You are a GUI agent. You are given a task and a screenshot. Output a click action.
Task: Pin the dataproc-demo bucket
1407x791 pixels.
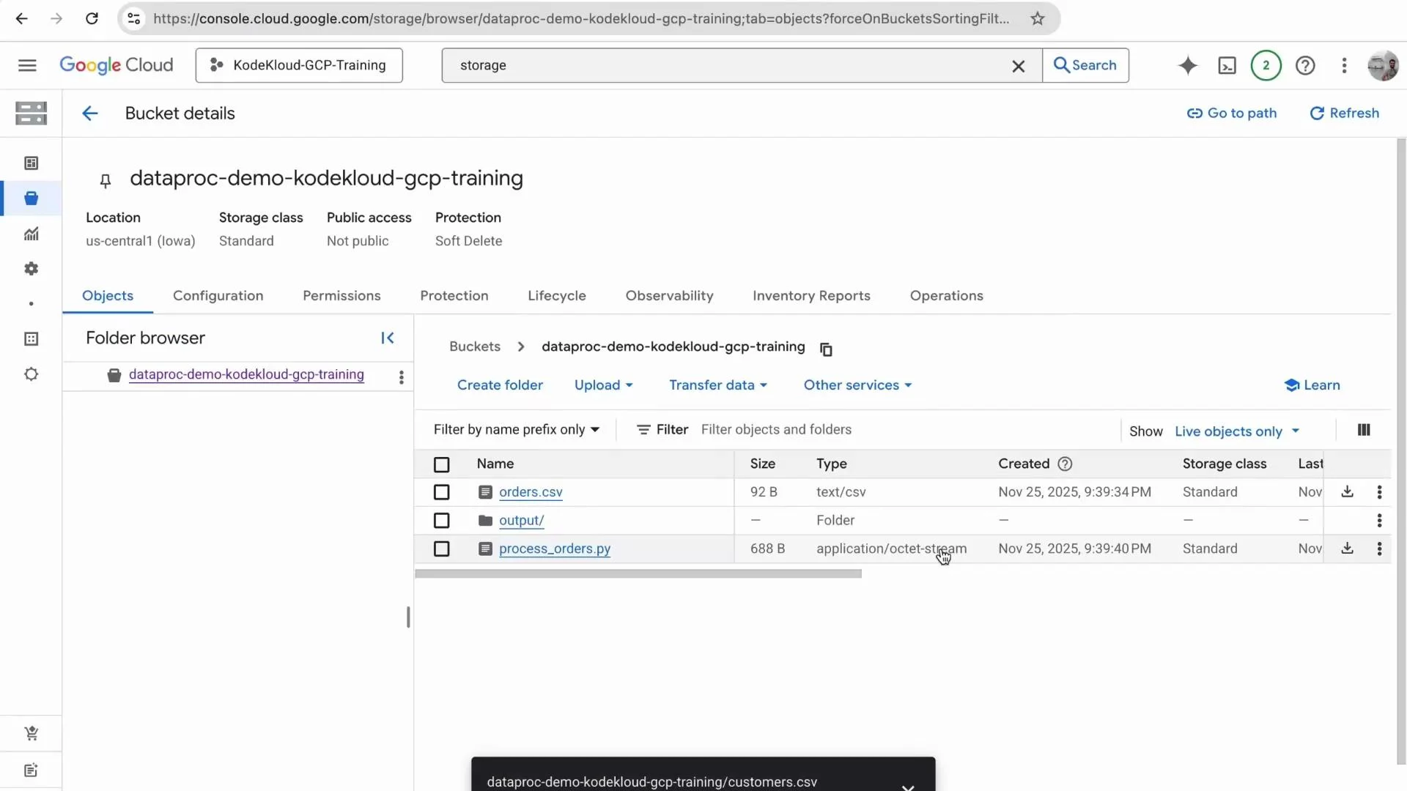pyautogui.click(x=105, y=180)
